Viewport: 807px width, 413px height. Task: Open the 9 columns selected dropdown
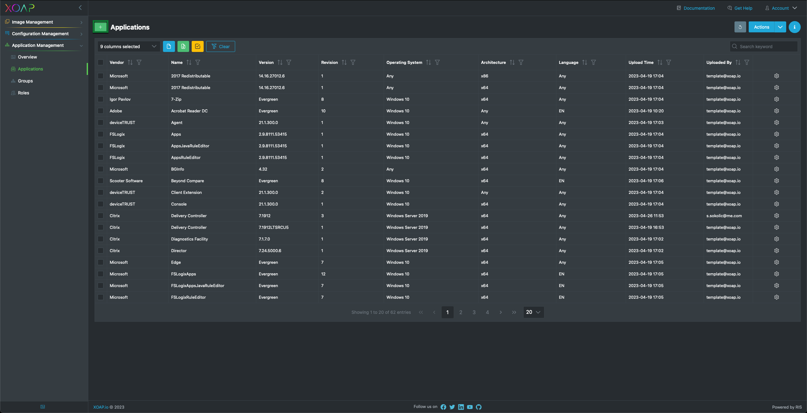pos(129,46)
